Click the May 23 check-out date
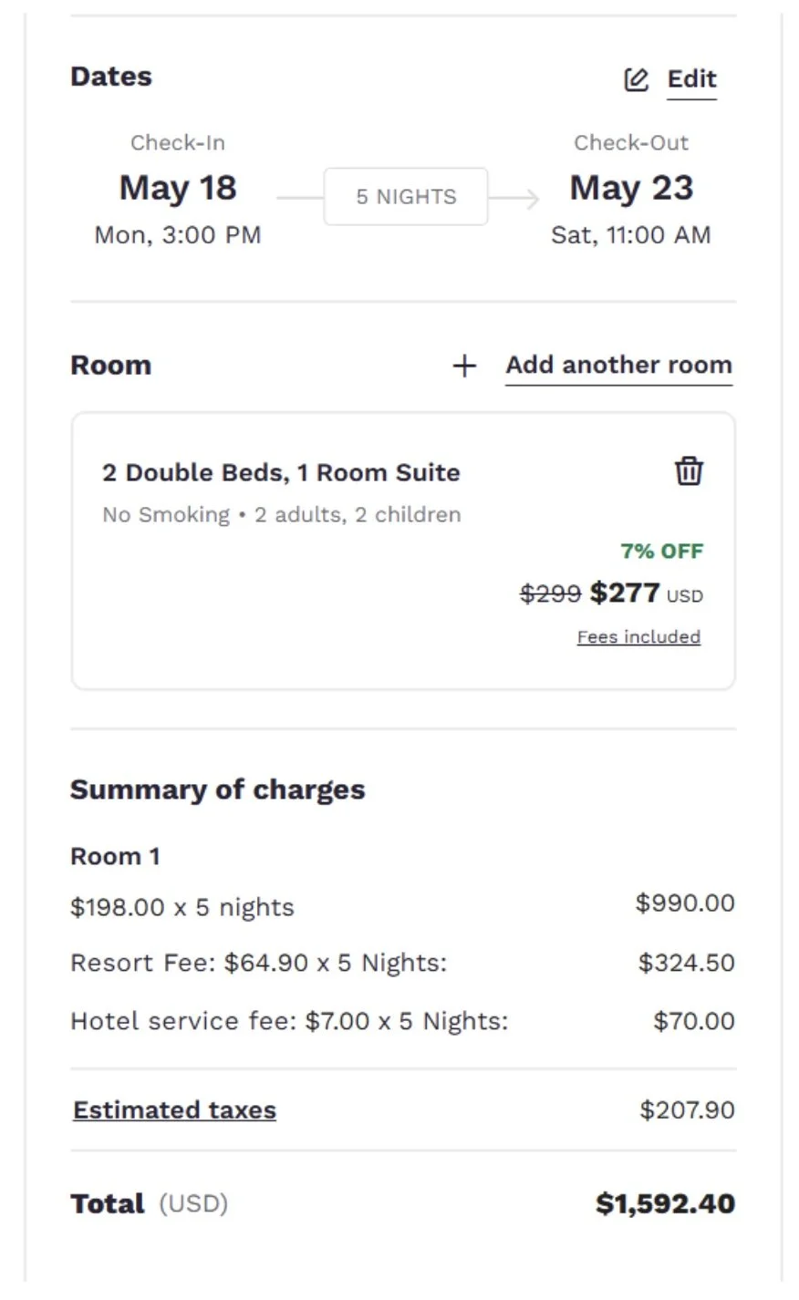 pos(631,188)
